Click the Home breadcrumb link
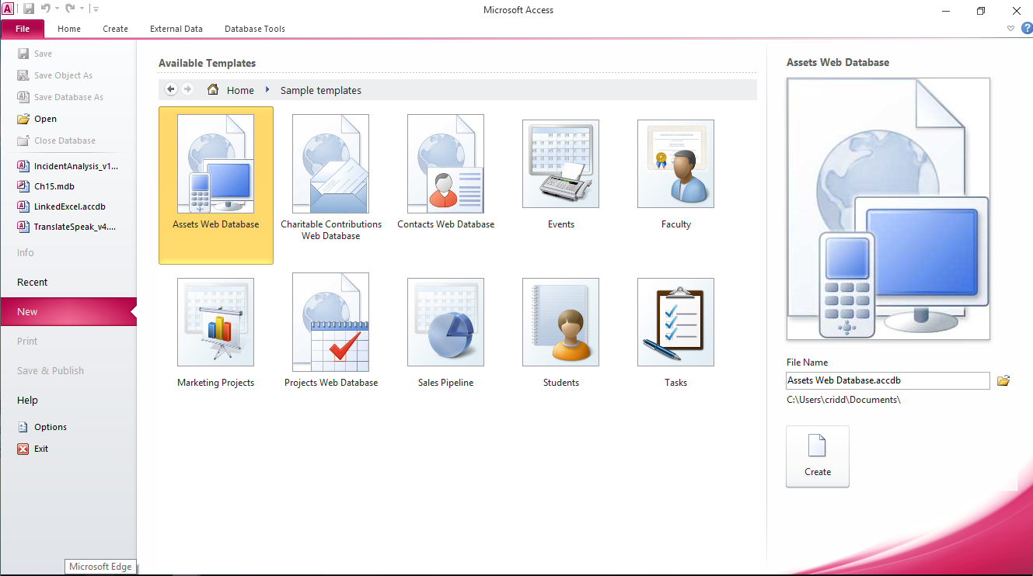This screenshot has width=1033, height=576. coord(240,90)
